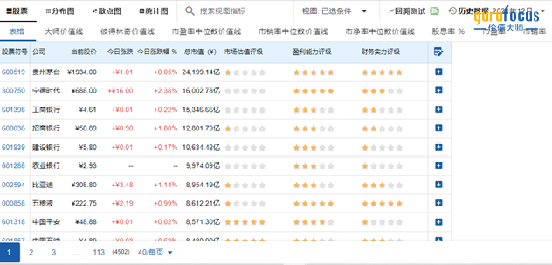Open the 回溯测试 backtest button
This screenshot has height=265, width=552.
[x=407, y=11]
